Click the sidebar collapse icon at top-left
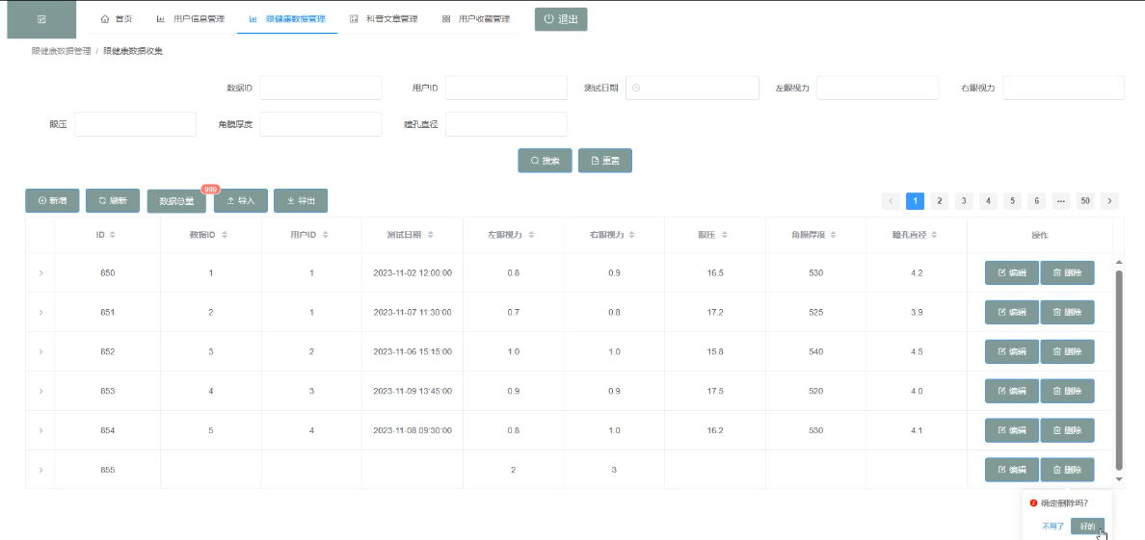 (40, 19)
